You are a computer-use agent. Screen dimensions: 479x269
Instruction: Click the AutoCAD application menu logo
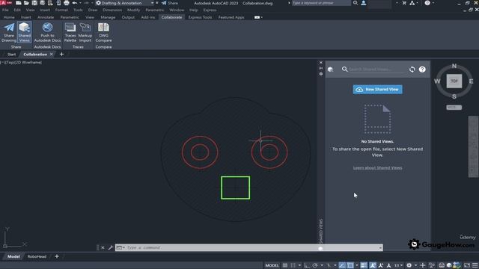coord(5,3)
